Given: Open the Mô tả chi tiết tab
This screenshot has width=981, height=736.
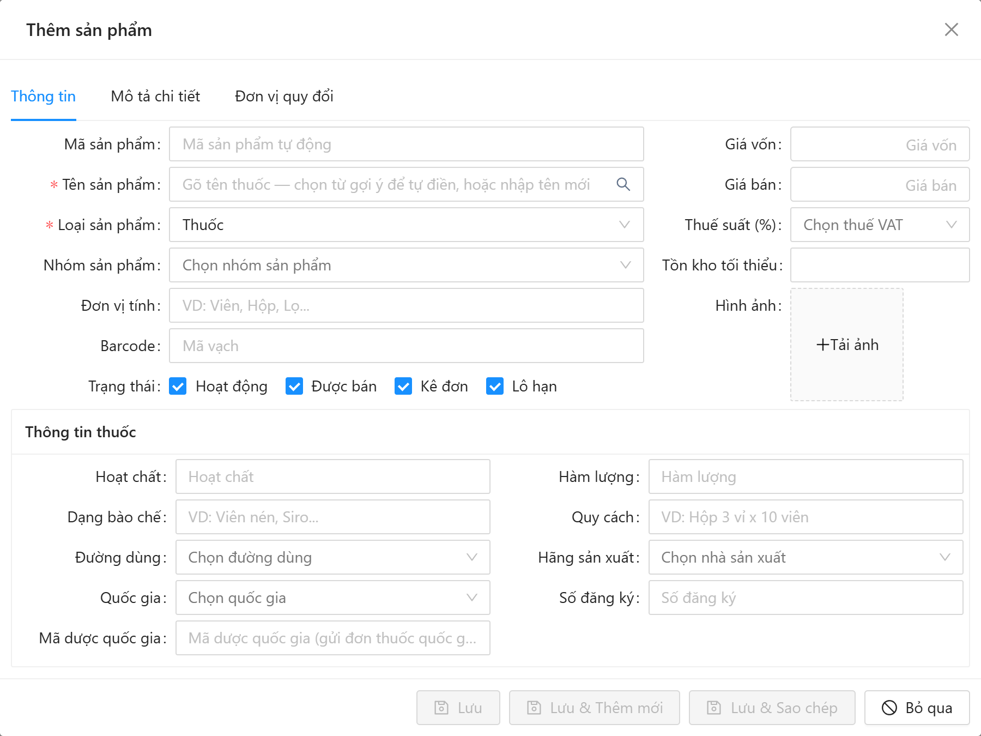Looking at the screenshot, I should click(155, 96).
